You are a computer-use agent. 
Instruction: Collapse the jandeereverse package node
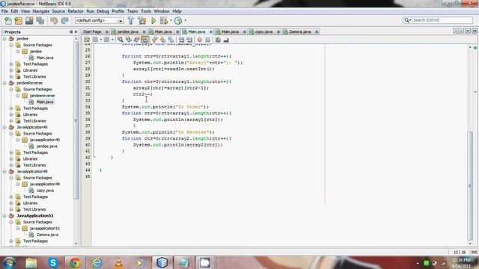18,96
